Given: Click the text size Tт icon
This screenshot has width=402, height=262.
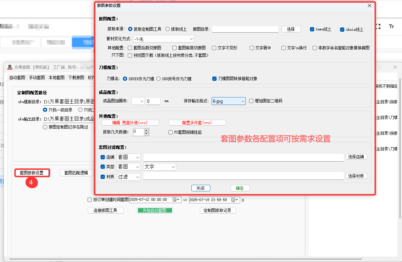Looking at the screenshot, I should click(x=391, y=27).
